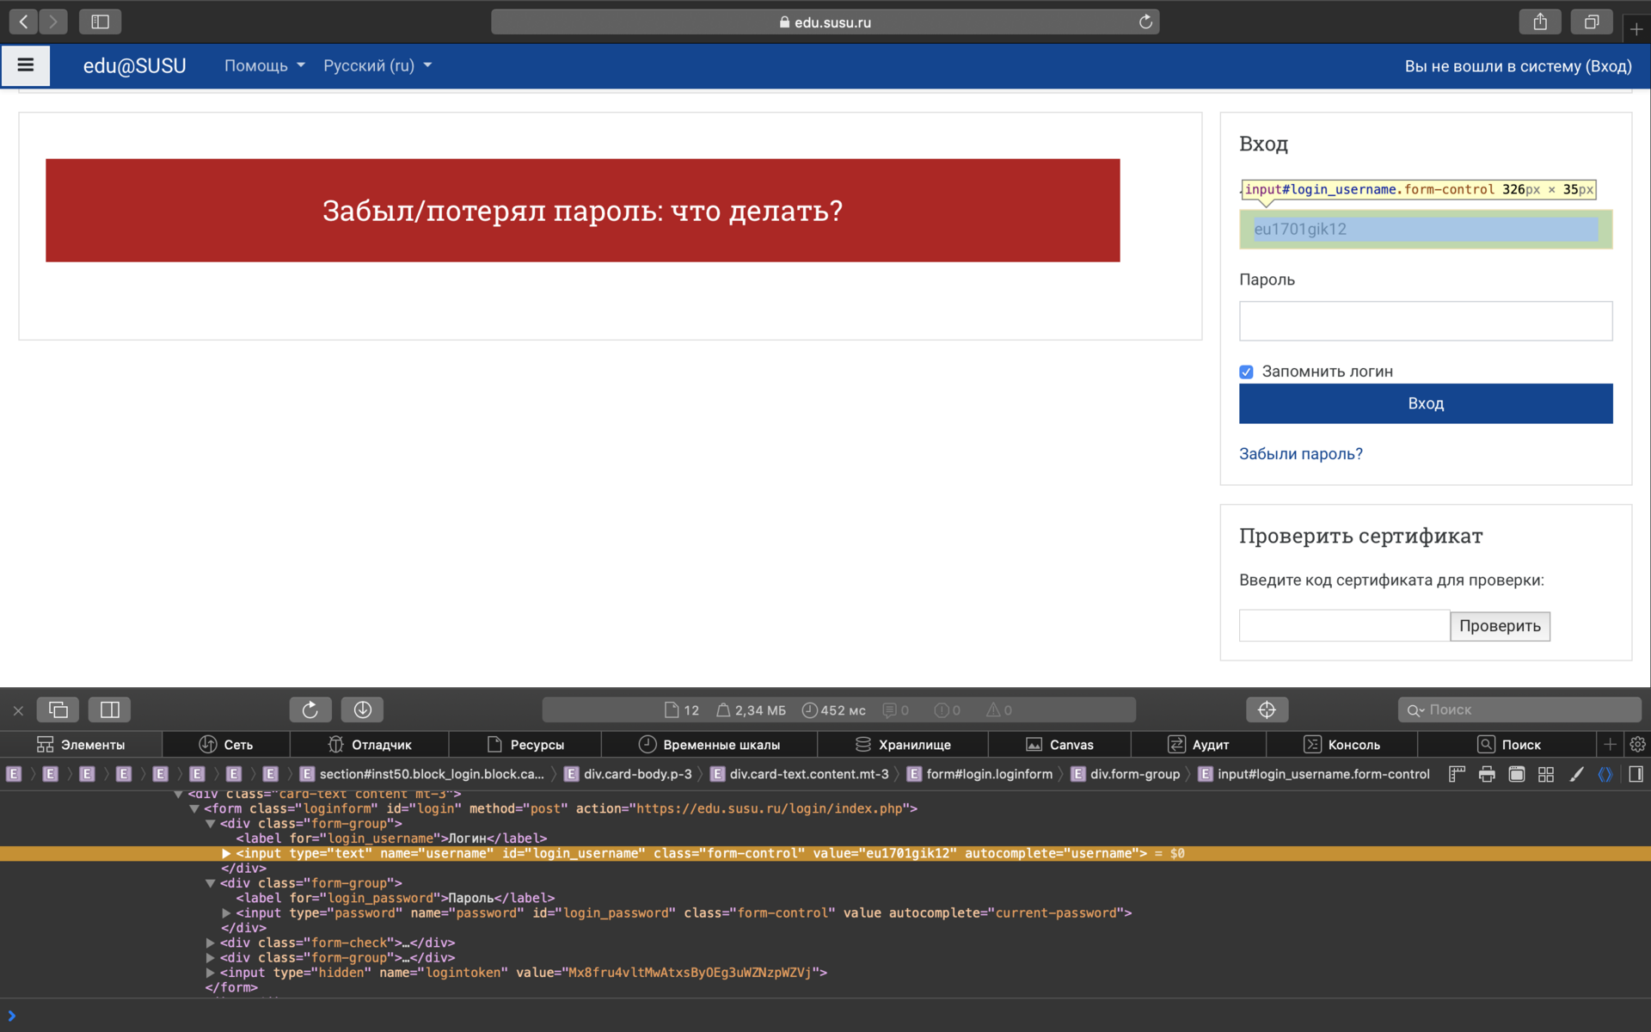Screen dimensions: 1651x1032
Task: Open the Забыли пароль? link
Action: click(x=1300, y=454)
